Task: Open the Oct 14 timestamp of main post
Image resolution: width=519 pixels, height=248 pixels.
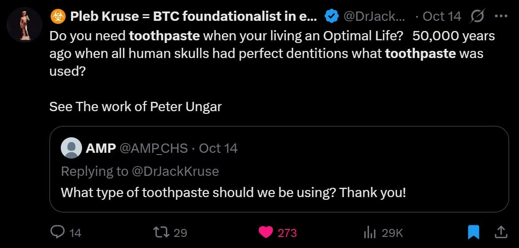Action: [x=442, y=17]
